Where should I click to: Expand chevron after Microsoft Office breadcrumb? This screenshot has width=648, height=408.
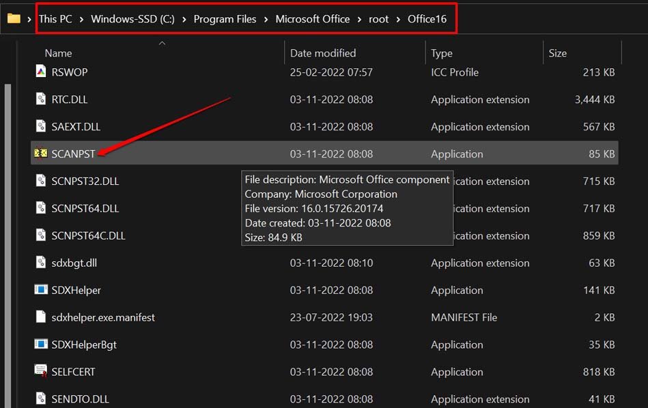click(x=359, y=19)
